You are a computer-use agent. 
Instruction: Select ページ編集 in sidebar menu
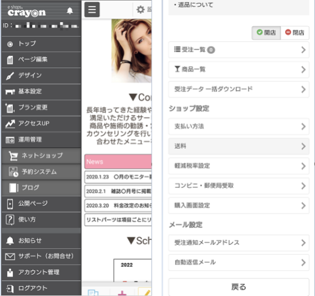point(41,59)
